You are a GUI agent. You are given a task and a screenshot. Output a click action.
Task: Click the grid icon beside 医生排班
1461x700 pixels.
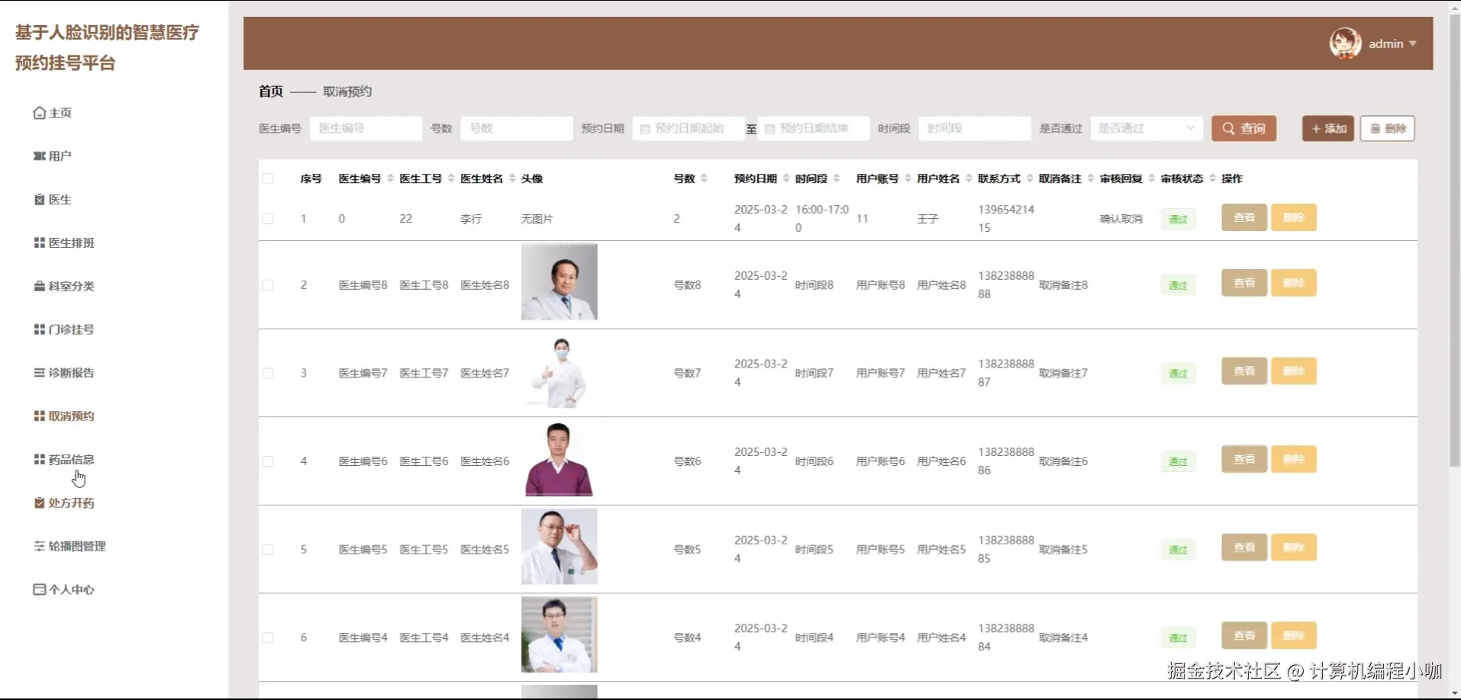click(39, 242)
